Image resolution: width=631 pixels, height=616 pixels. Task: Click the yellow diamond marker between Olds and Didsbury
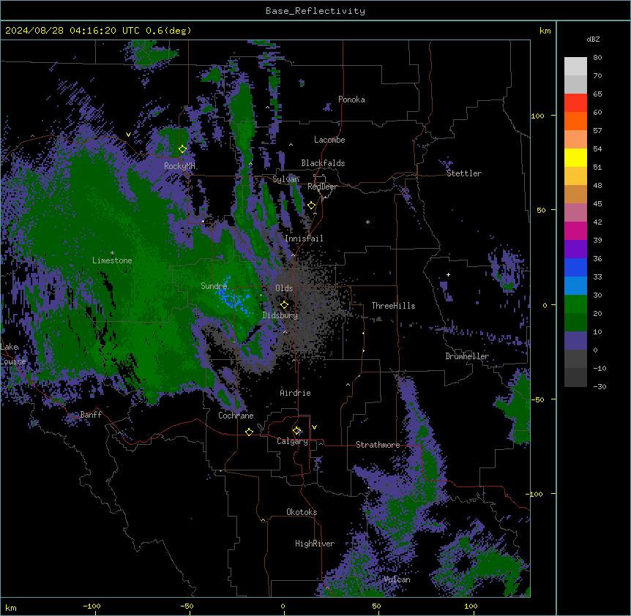click(x=284, y=305)
